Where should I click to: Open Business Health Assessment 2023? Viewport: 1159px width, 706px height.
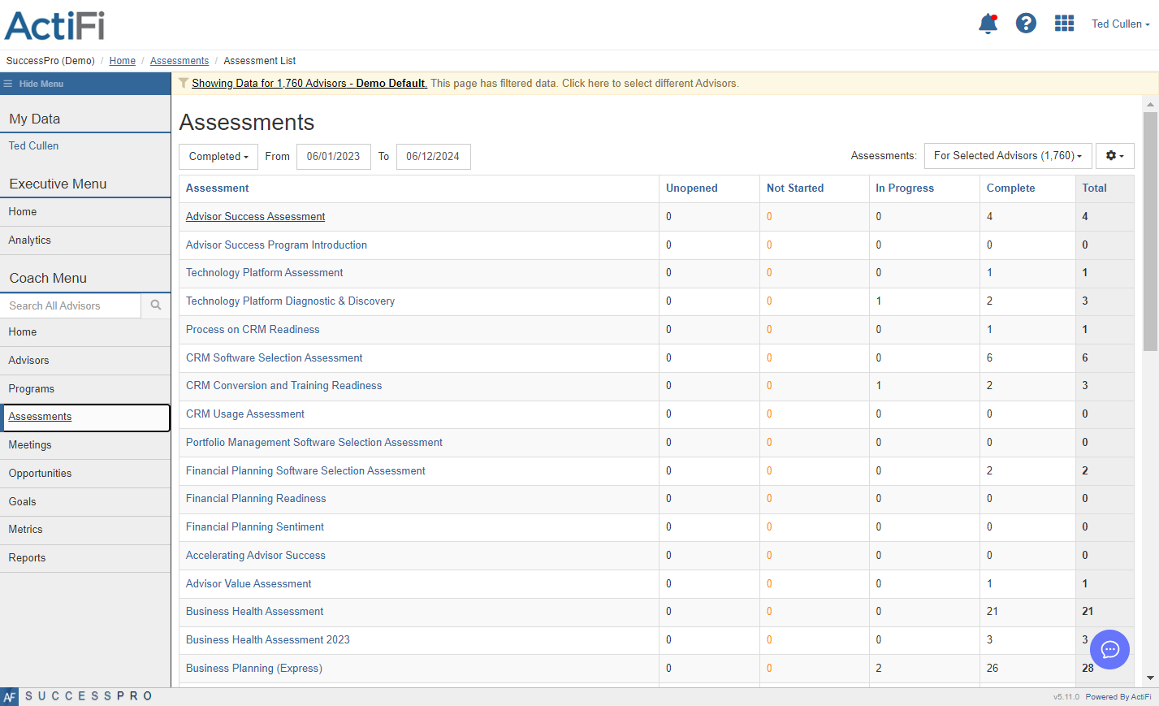click(x=268, y=640)
